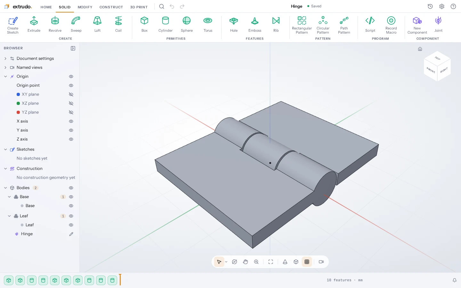Collapse the Browser panel

(x=73, y=48)
